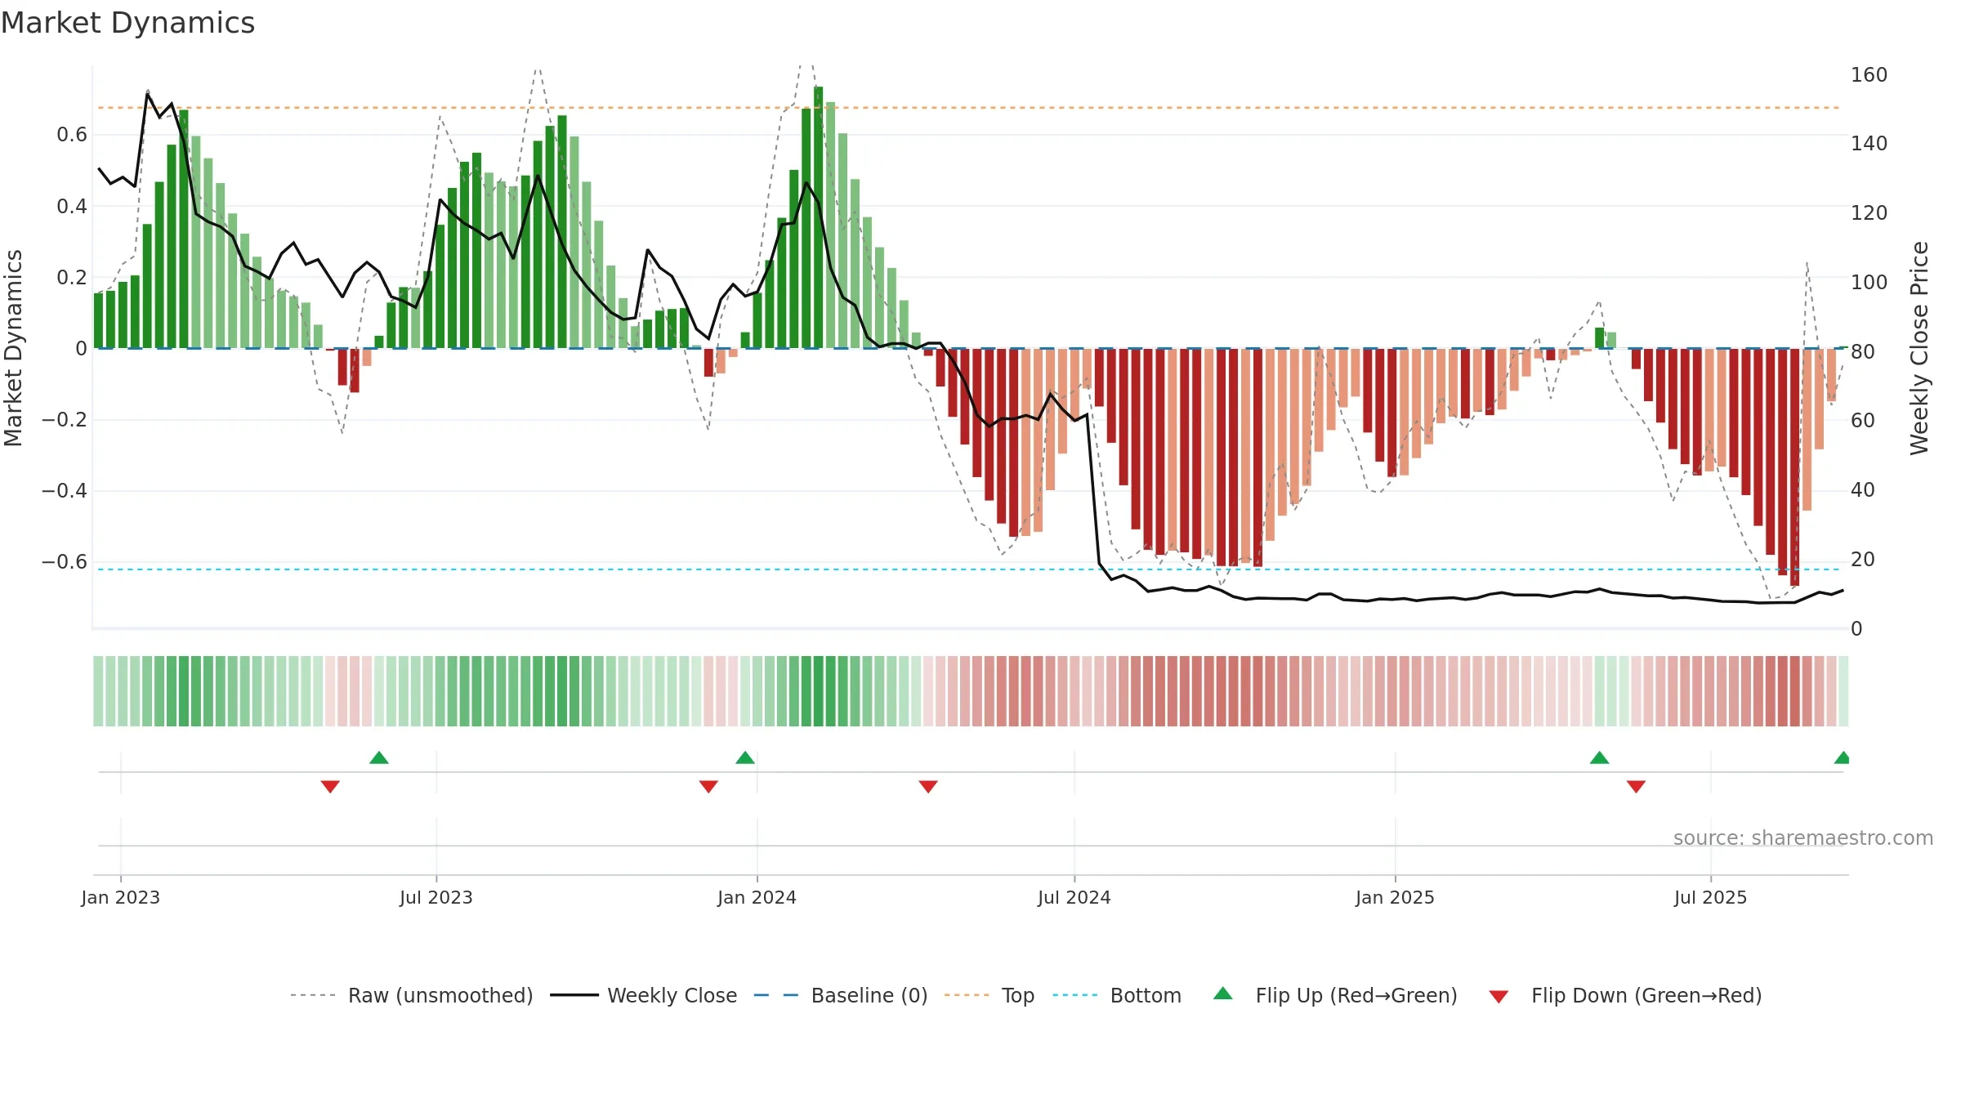The width and height of the screenshot is (1961, 1103).
Task: Click the Jul 2025 x-axis label
Action: (1711, 897)
